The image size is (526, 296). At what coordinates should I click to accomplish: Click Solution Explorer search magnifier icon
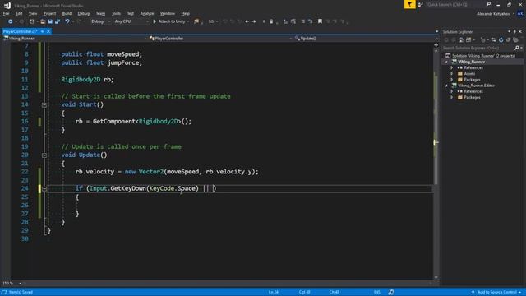tap(517, 48)
